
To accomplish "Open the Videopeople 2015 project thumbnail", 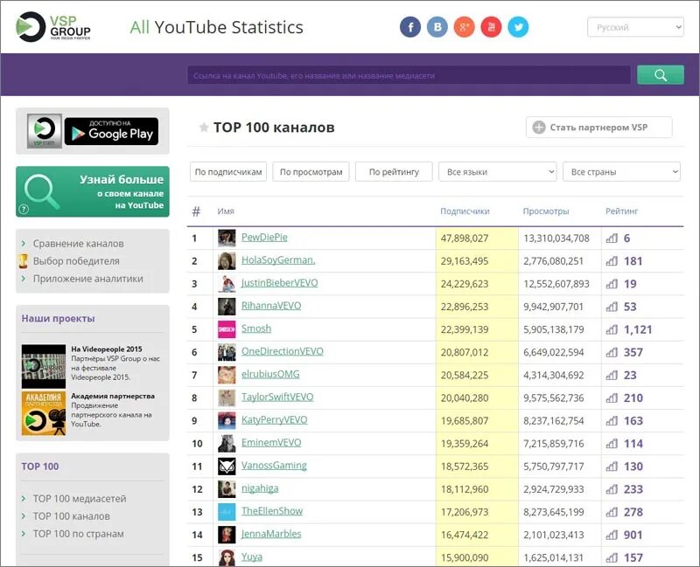I will pos(43,366).
